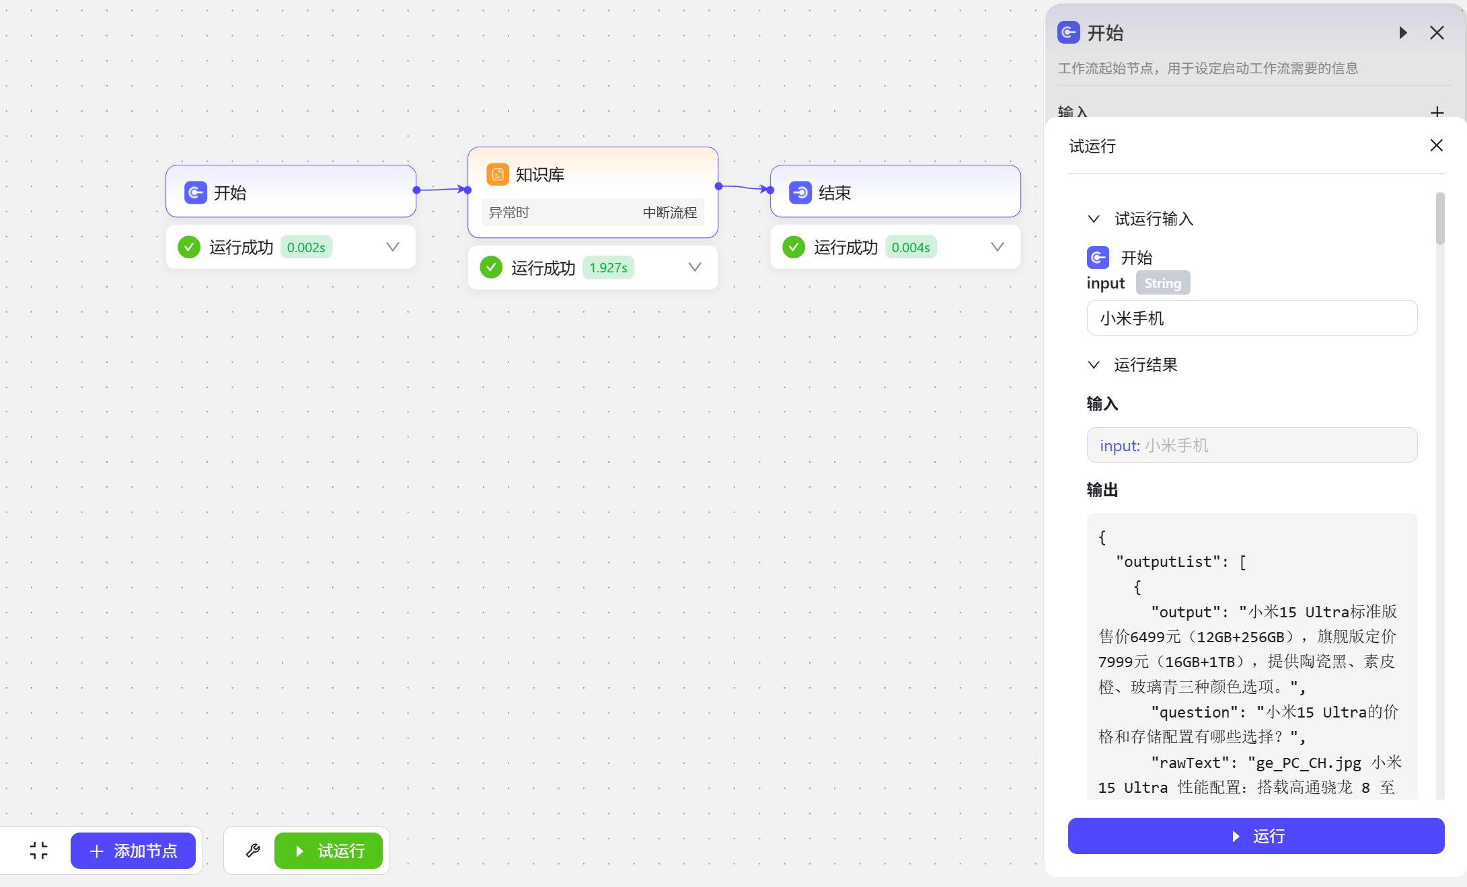The width and height of the screenshot is (1467, 887).
Task: Click the trial run panel scrollbar
Action: tap(1440, 219)
